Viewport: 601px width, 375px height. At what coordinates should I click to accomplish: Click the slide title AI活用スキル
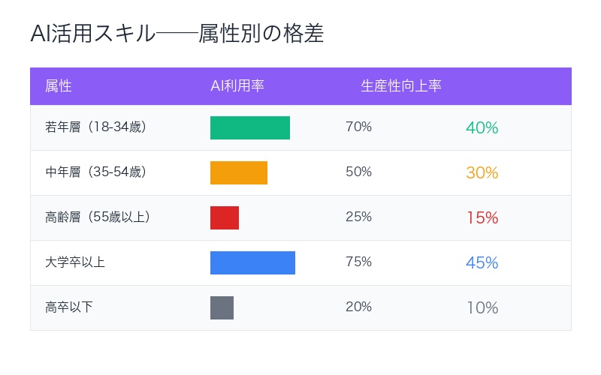point(177,34)
